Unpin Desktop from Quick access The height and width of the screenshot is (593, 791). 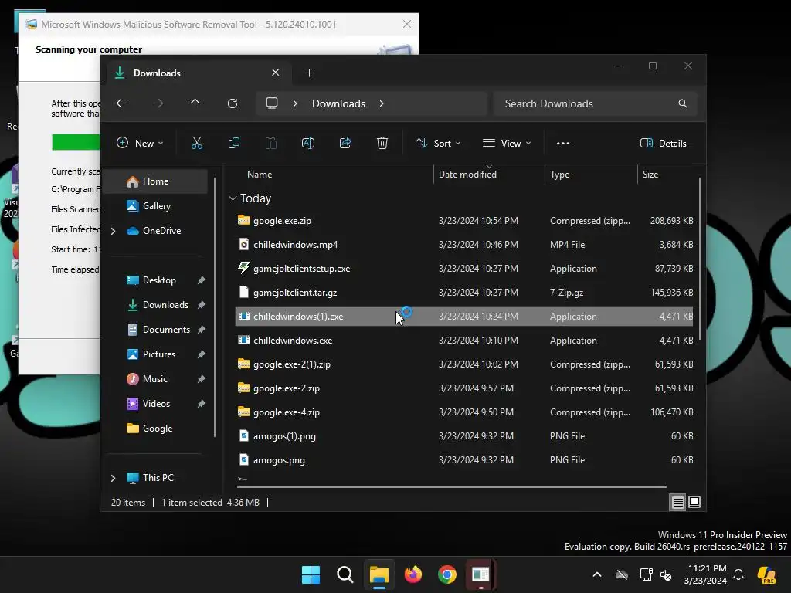(202, 280)
